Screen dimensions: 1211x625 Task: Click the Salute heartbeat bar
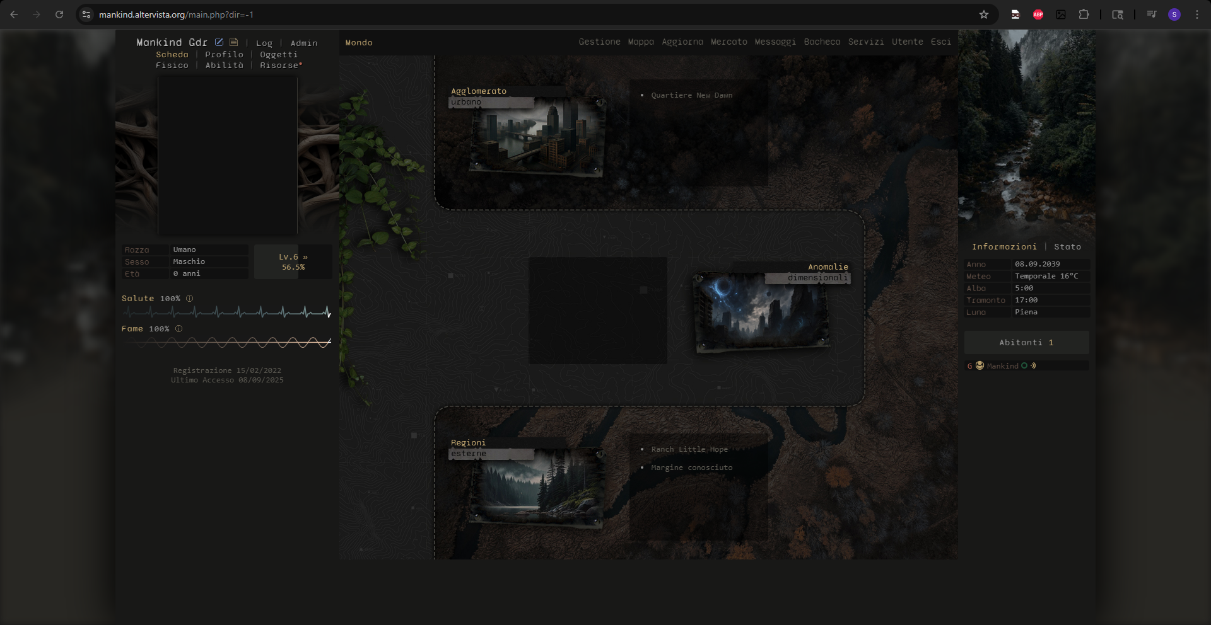pos(227,312)
